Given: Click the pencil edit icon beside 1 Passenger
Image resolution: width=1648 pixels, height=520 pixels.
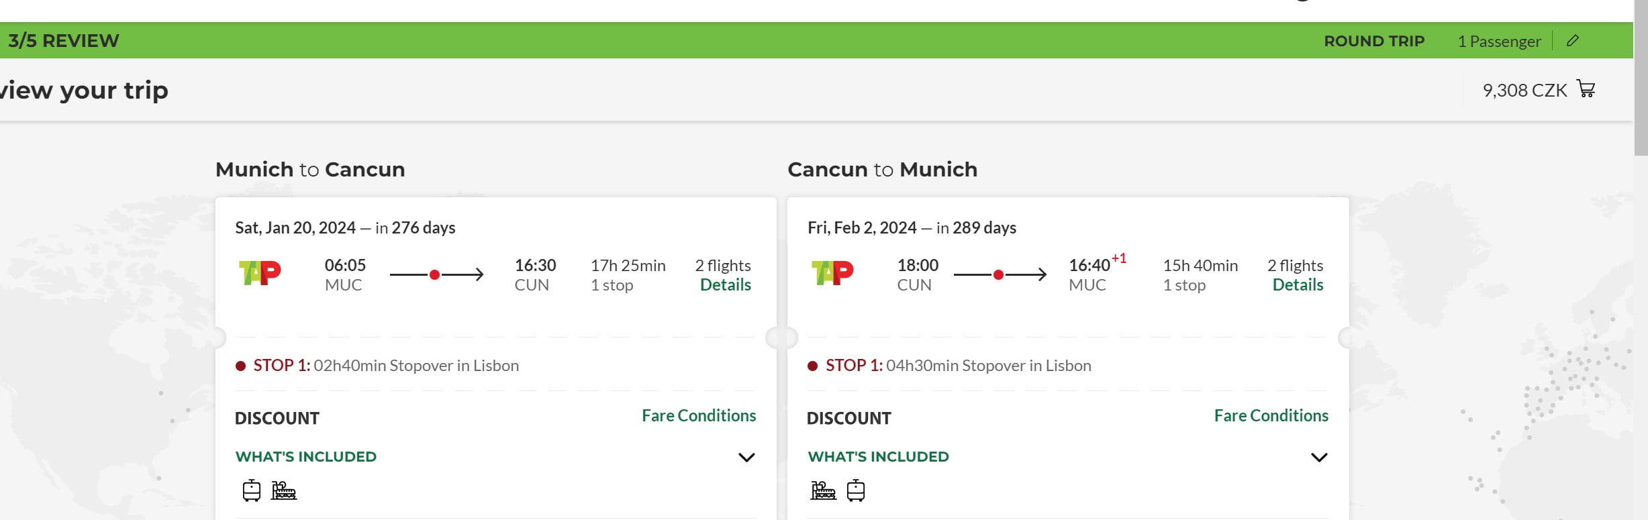Looking at the screenshot, I should (x=1573, y=41).
